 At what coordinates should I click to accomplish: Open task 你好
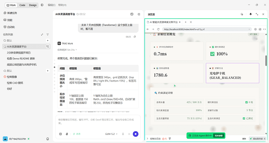point(9,89)
